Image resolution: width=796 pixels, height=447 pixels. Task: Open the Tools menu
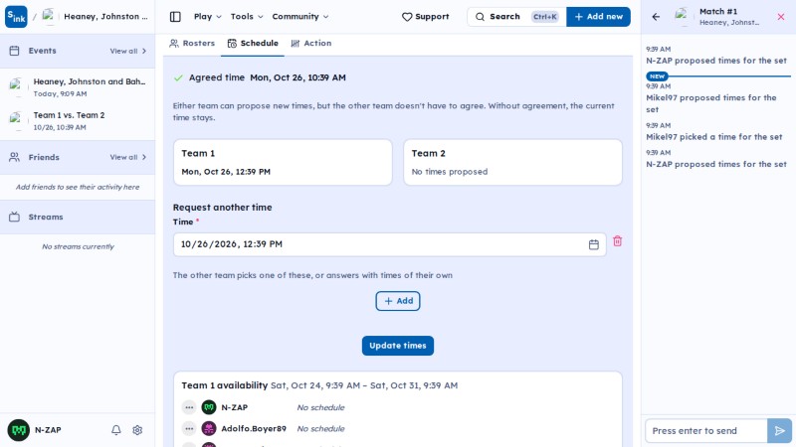247,17
